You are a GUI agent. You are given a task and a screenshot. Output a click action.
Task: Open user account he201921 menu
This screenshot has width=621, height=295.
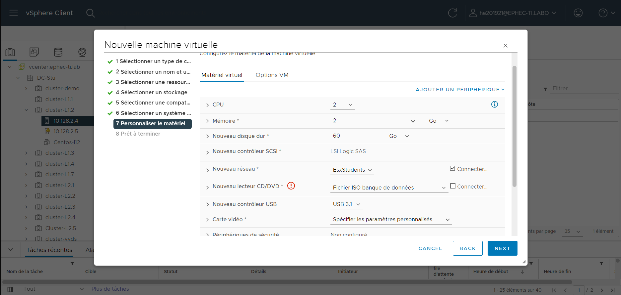click(x=513, y=13)
